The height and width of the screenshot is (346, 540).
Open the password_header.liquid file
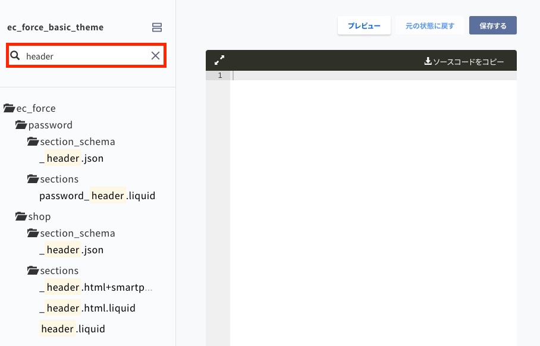click(x=97, y=196)
